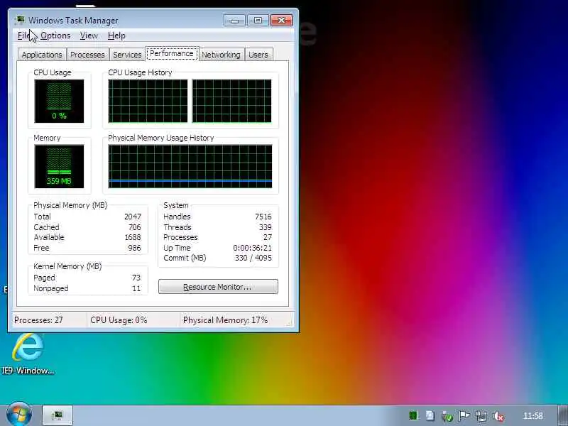Click the Task Manager taskbar button
568x426 pixels.
(x=58, y=415)
